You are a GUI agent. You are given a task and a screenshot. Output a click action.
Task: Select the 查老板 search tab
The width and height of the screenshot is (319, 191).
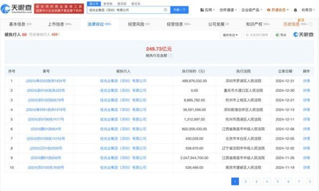(x=108, y=4)
